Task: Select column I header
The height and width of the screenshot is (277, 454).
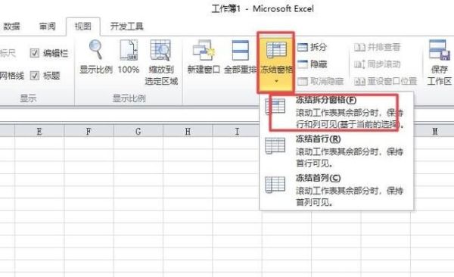Action: coord(237,131)
